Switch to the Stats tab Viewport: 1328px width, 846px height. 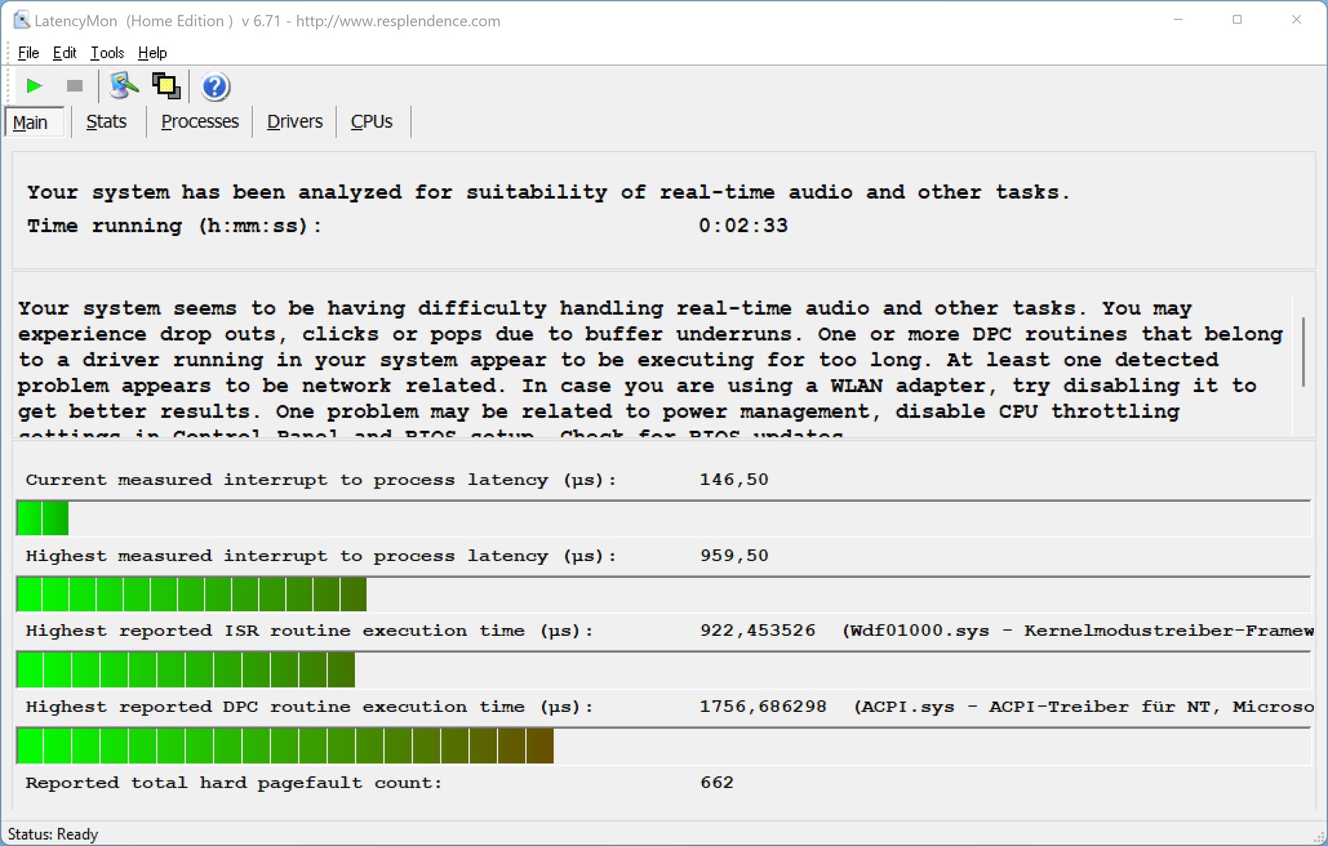click(107, 122)
